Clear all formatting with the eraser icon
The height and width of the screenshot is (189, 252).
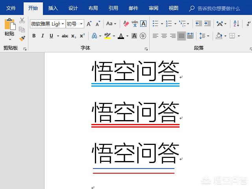pos(126,24)
